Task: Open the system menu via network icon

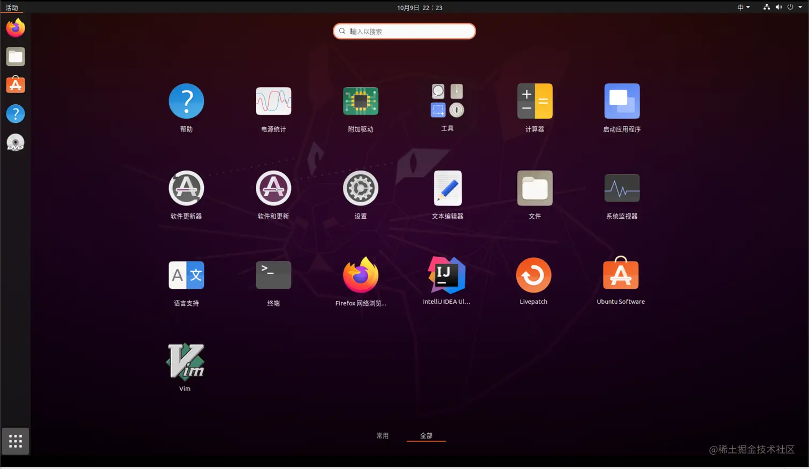Action: click(x=767, y=7)
